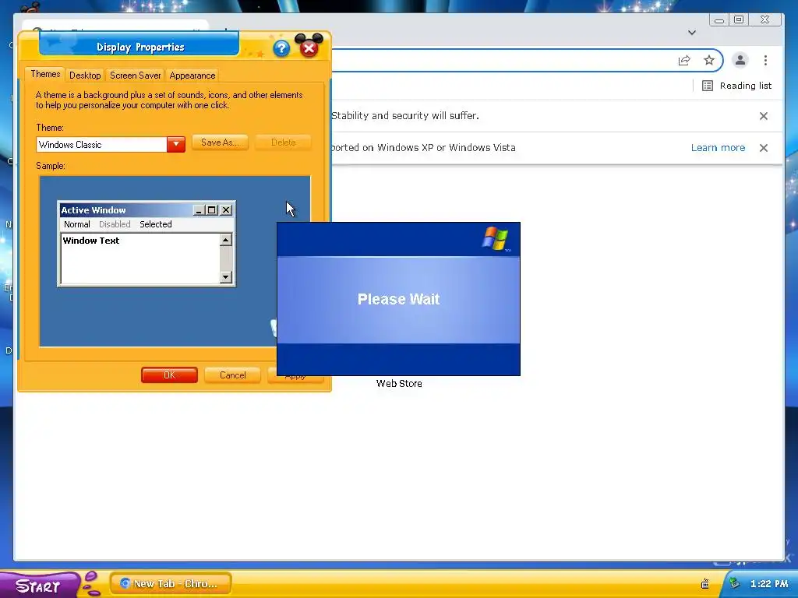Click the sample window scroll down arrow
The height and width of the screenshot is (598, 798).
[x=226, y=277]
